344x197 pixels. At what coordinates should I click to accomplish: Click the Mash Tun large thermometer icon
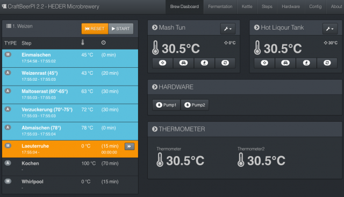155,48
